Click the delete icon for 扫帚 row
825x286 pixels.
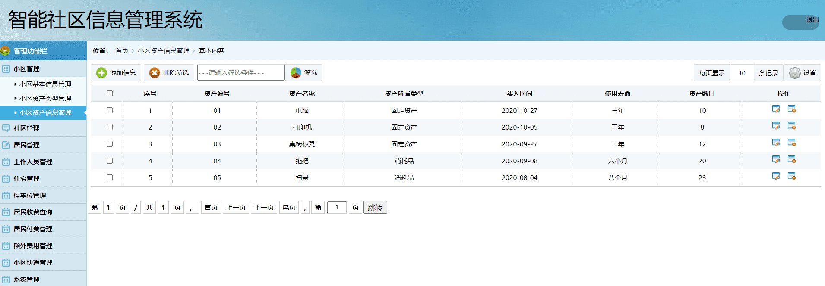[x=792, y=176]
